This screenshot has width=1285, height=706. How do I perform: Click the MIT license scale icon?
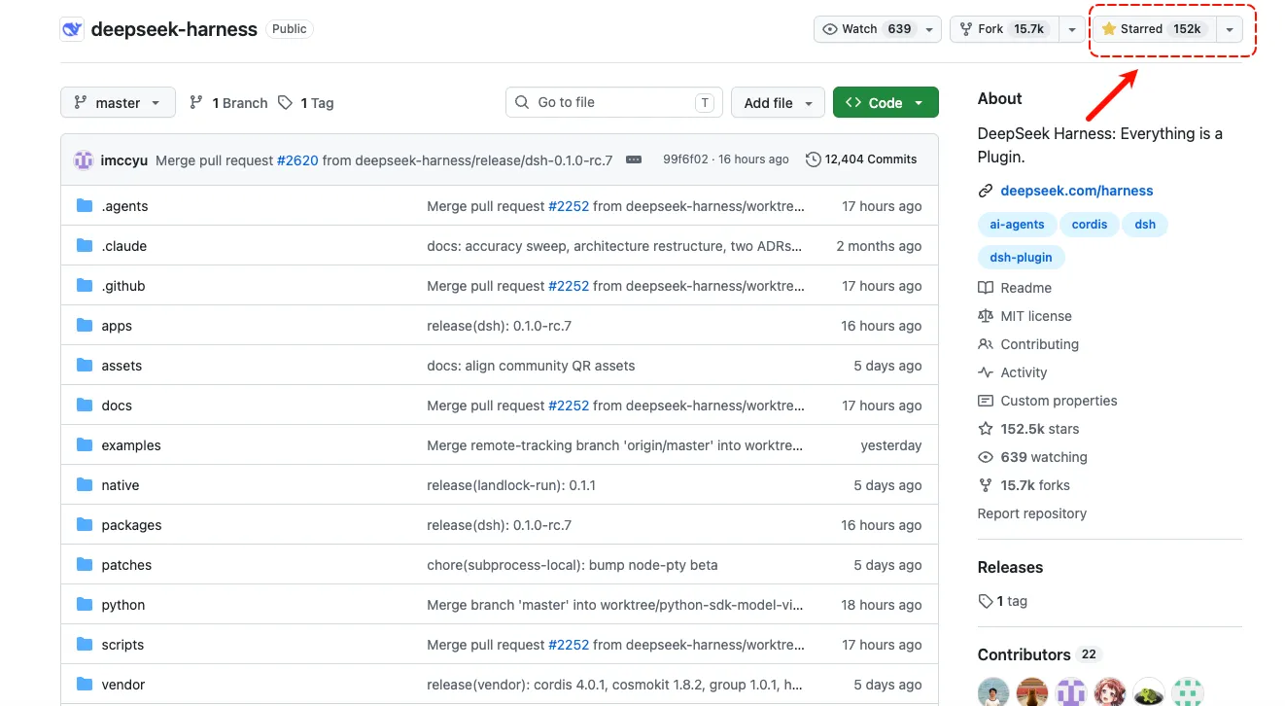986,316
